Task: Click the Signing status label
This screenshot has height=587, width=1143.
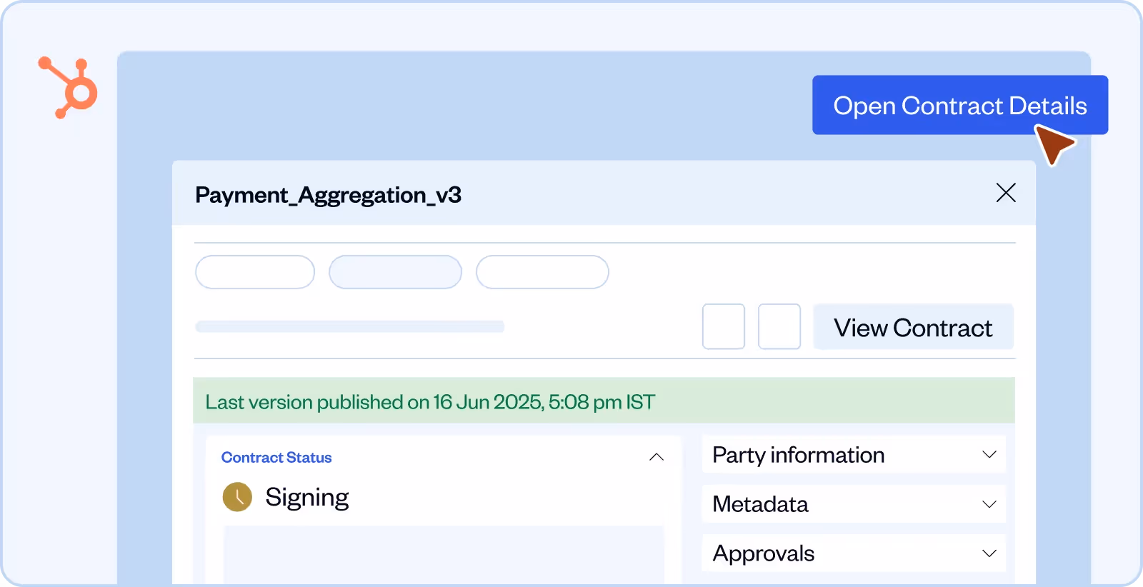Action: 307,497
